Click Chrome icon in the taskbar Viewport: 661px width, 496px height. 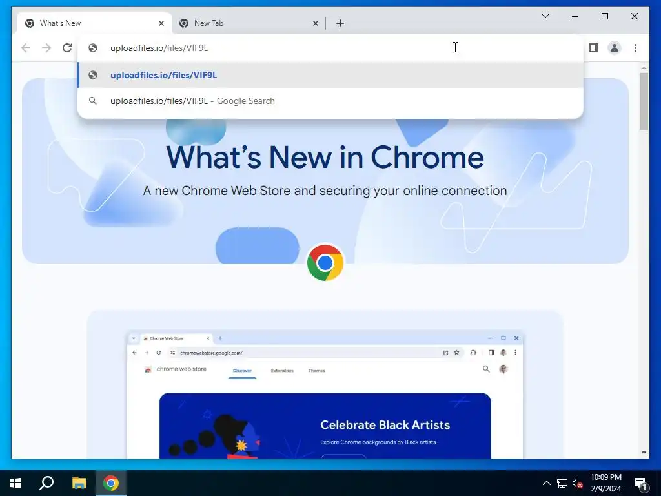(111, 483)
